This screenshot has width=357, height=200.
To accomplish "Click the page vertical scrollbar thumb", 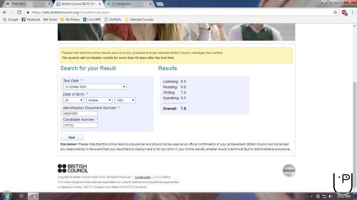I will (355, 134).
